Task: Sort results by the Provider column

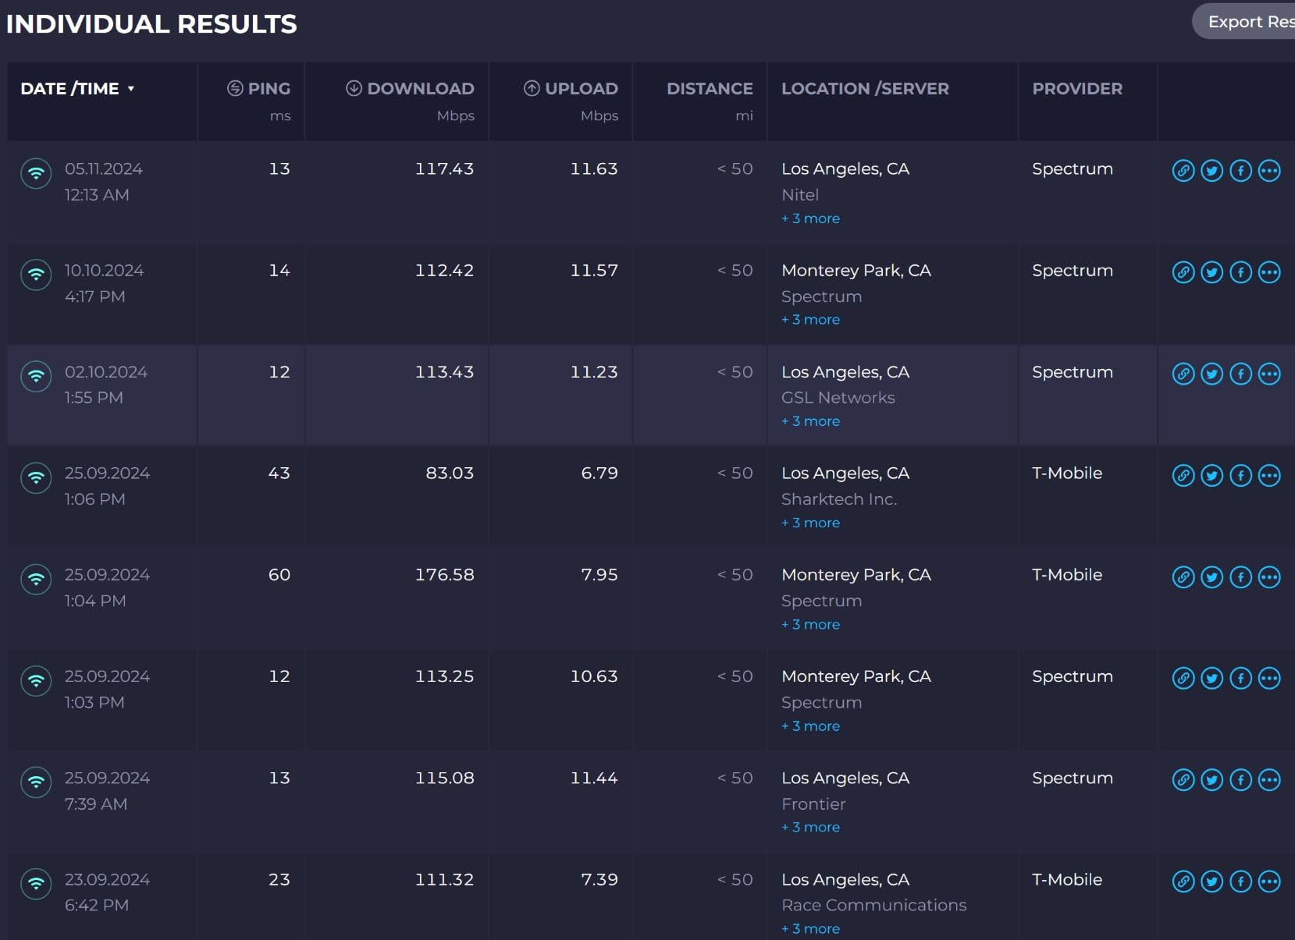Action: coord(1077,89)
